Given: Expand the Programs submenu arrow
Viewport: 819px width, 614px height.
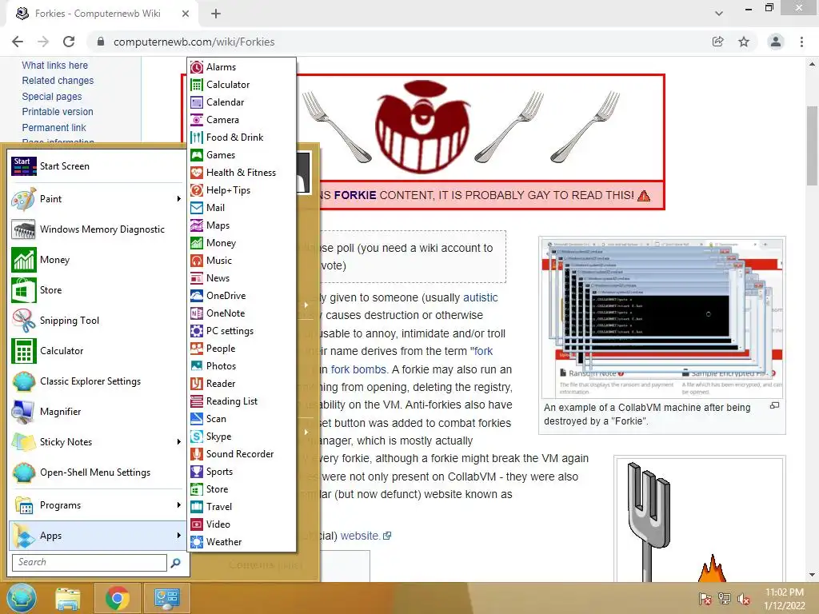Looking at the screenshot, I should point(178,505).
